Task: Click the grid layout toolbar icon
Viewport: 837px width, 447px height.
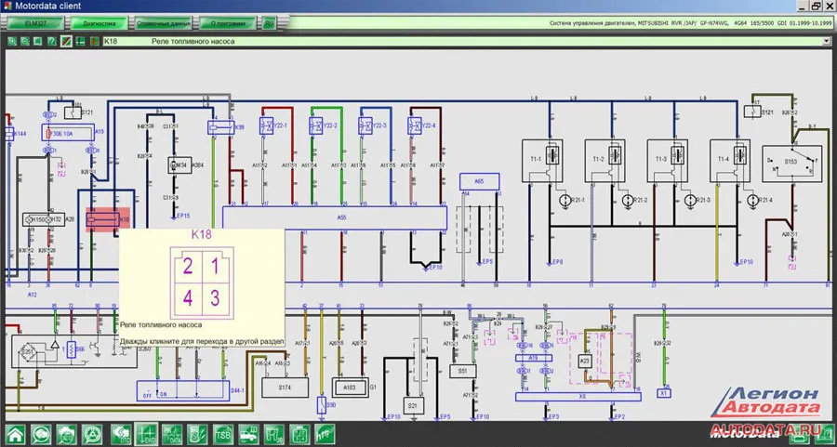Action: tap(80, 41)
